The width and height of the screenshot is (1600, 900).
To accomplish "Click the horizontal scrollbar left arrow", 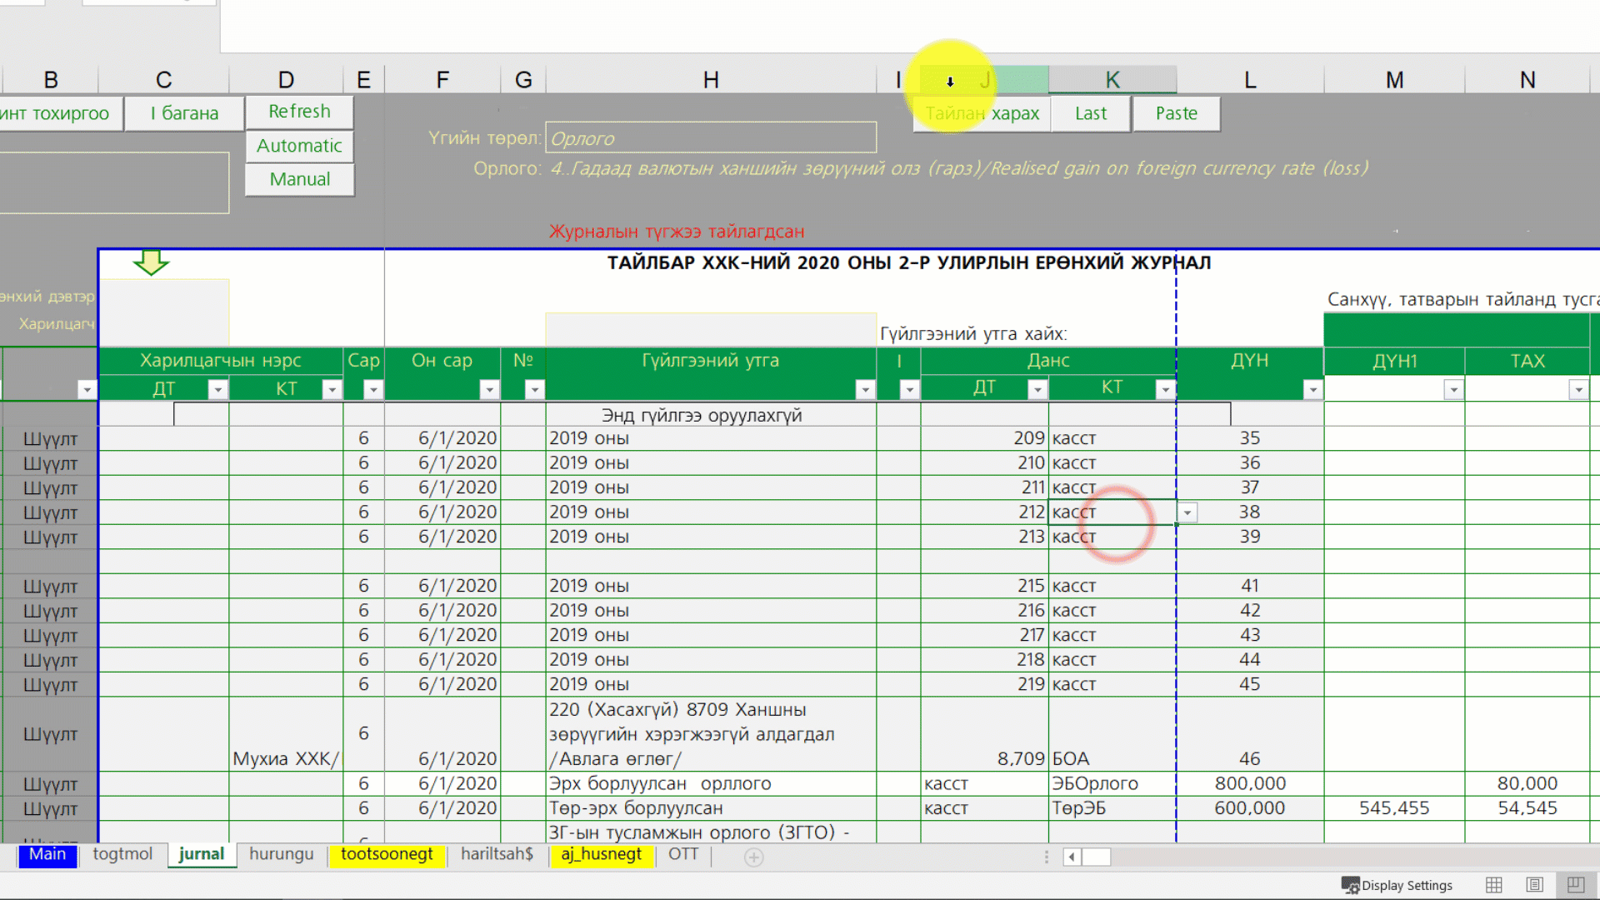I will click(x=1072, y=857).
